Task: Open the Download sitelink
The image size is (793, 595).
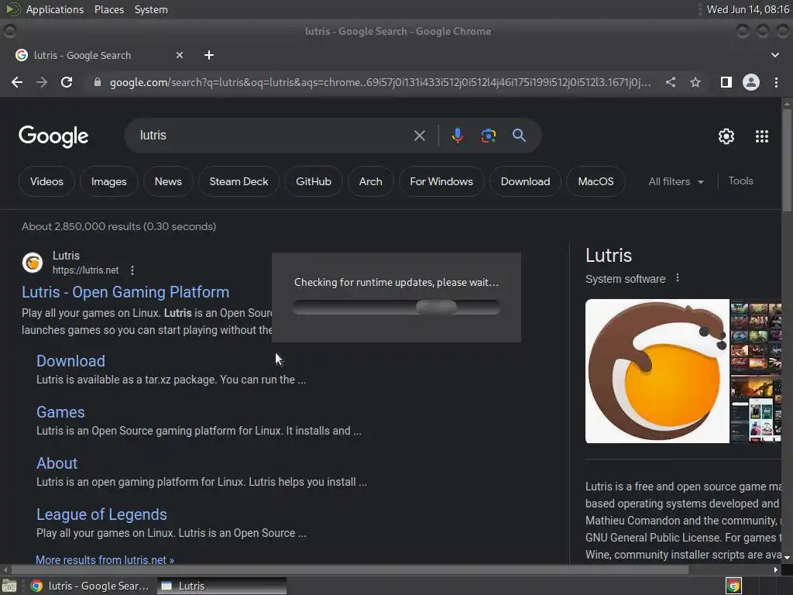Action: pos(70,361)
